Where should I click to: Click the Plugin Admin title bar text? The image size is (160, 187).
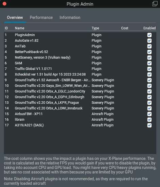coord(80,4)
